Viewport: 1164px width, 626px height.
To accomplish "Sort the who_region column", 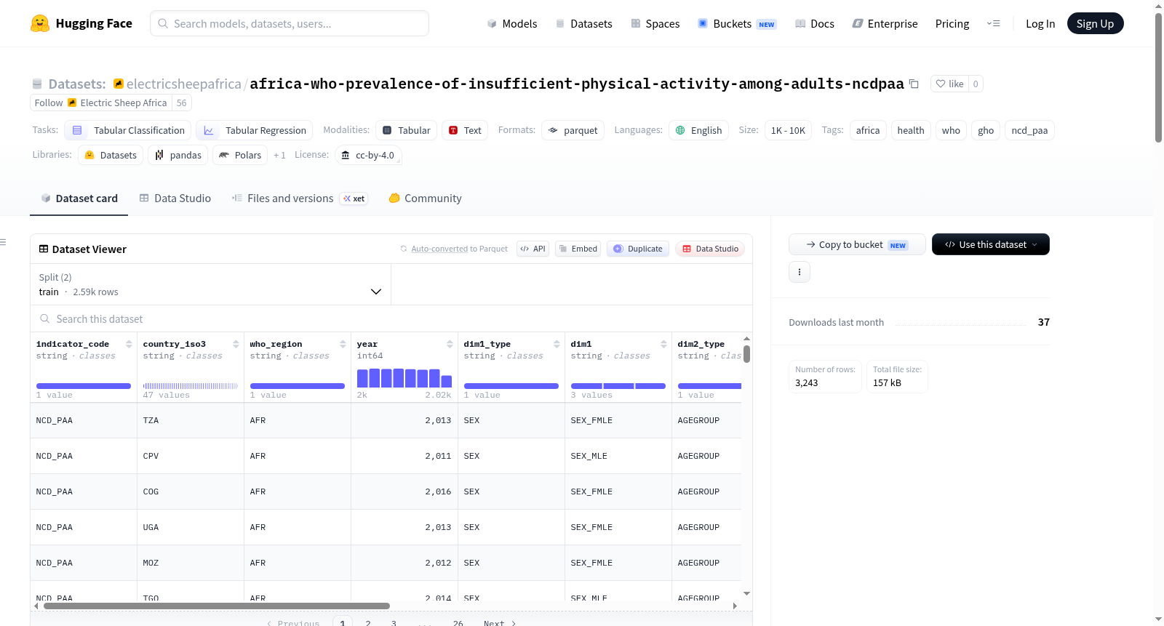I will [343, 344].
